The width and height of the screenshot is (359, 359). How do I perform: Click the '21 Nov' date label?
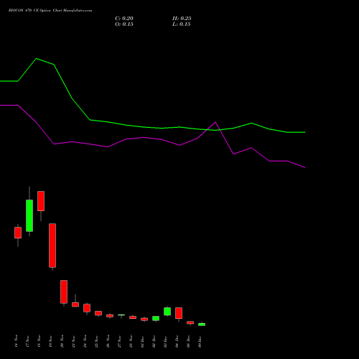click(73, 341)
